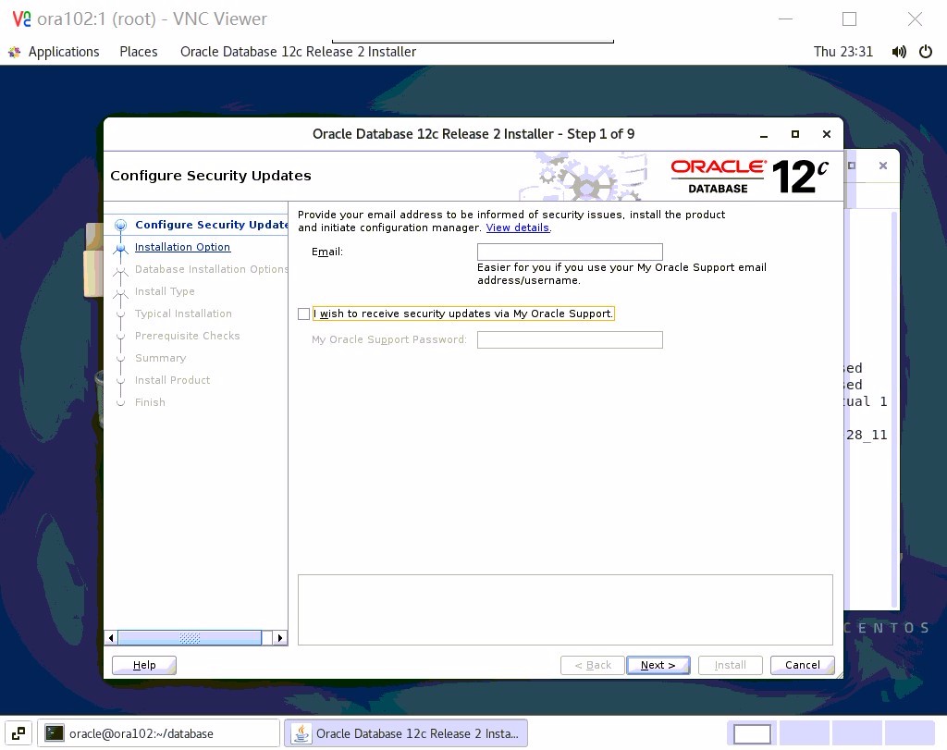Screen dimensions: 947x750
Task: Click the background terminal window's vertical scrollbar
Action: tap(894, 408)
